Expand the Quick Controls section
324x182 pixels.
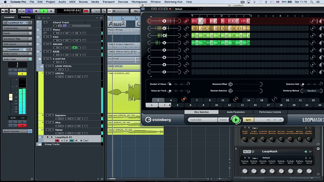click(x=17, y=131)
